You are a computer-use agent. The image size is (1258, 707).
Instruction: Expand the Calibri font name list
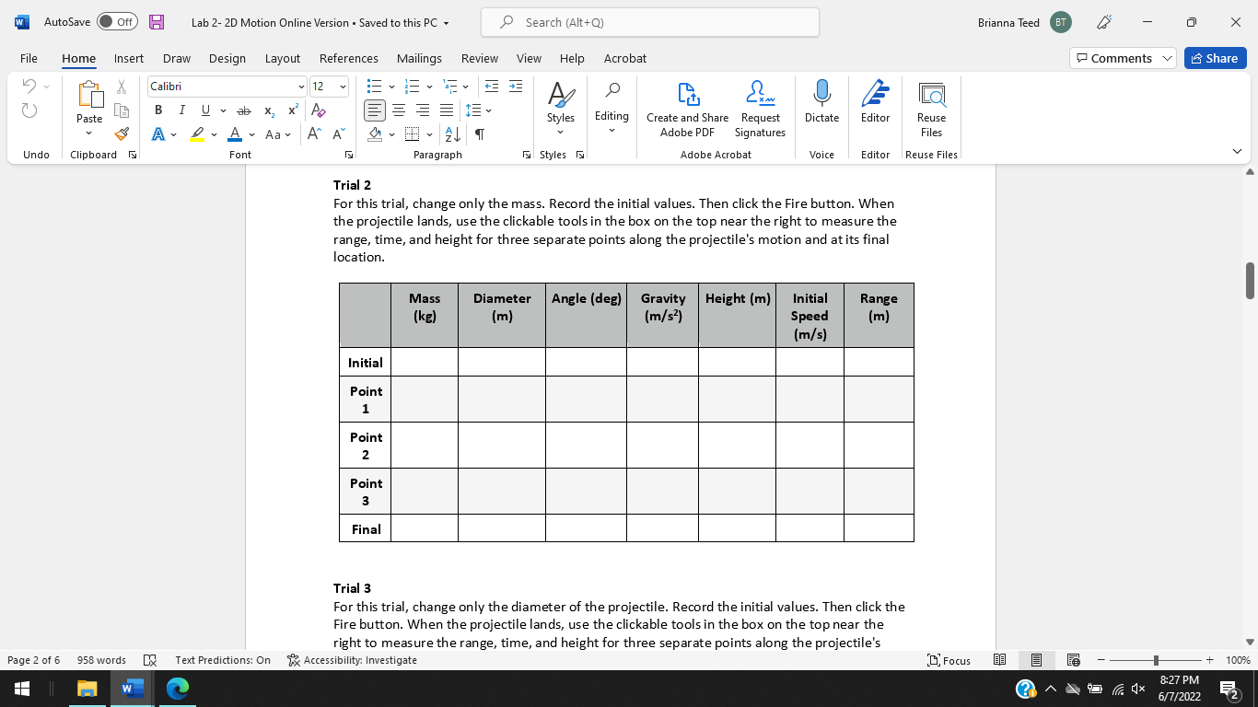pyautogui.click(x=301, y=86)
